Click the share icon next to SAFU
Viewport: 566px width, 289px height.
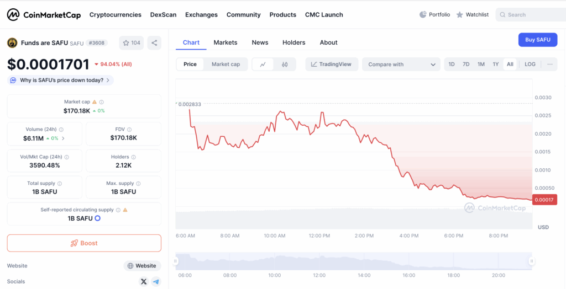[x=154, y=43]
